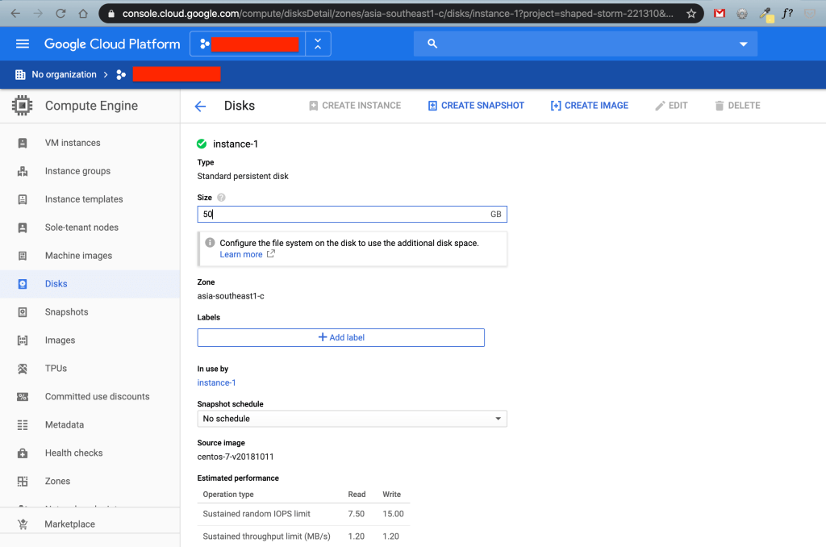The width and height of the screenshot is (826, 547).
Task: Select Machine images in sidebar
Action: (x=78, y=256)
